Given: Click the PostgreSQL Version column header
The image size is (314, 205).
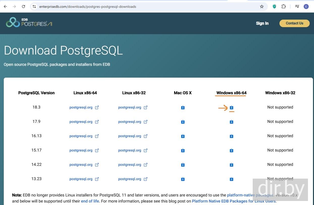Looking at the screenshot, I should 36,93.
